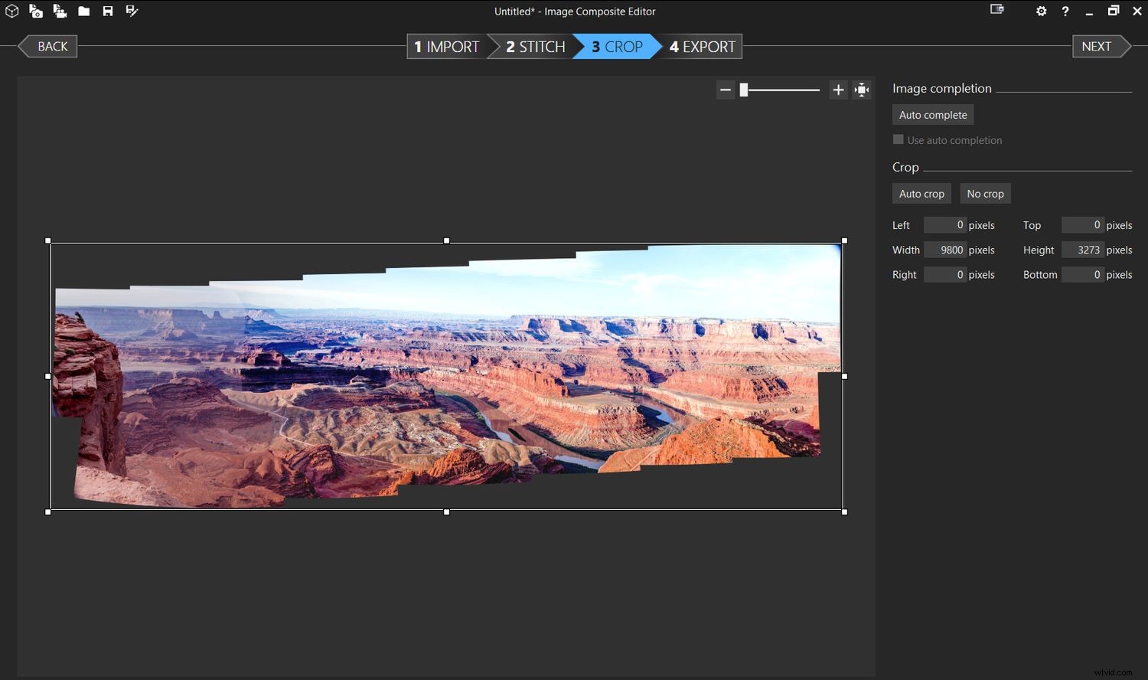Image resolution: width=1148 pixels, height=680 pixels.
Task: Save project as, using the floppy-pencil icon
Action: (x=131, y=11)
